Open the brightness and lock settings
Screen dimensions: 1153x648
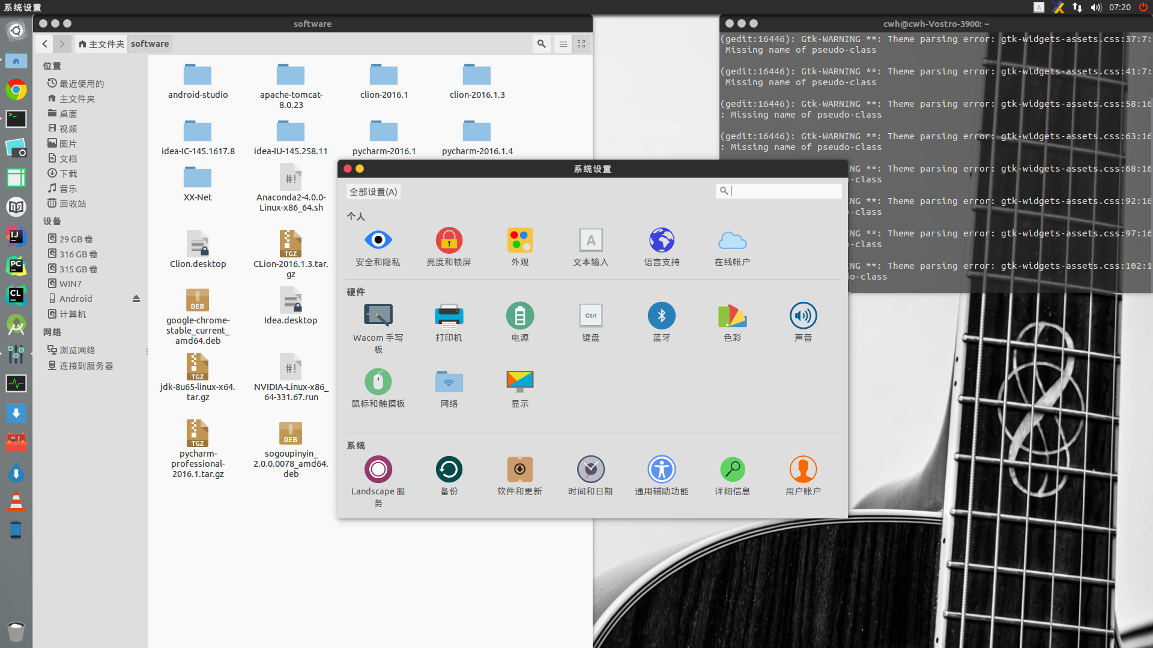point(449,241)
